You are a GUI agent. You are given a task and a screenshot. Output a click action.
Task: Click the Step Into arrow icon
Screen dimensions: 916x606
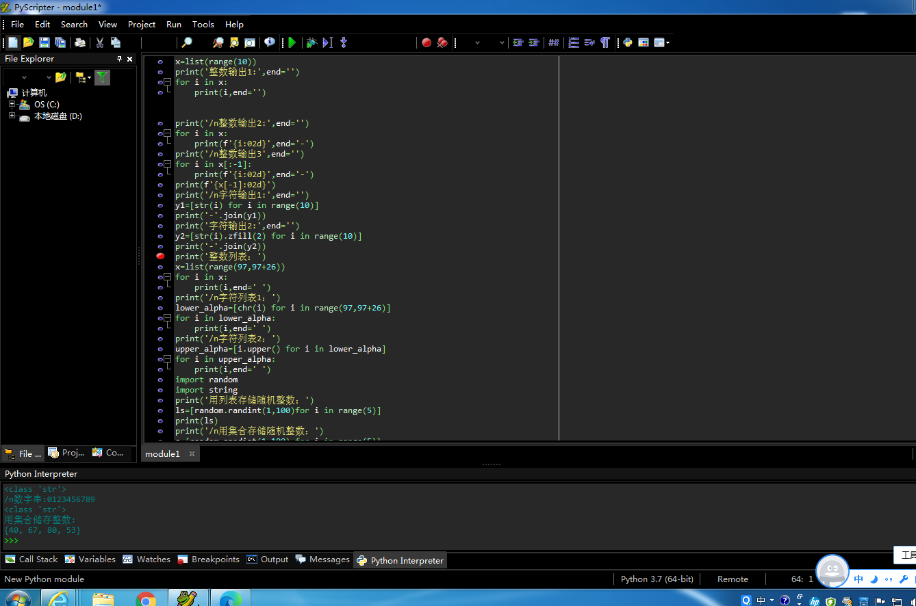click(344, 42)
